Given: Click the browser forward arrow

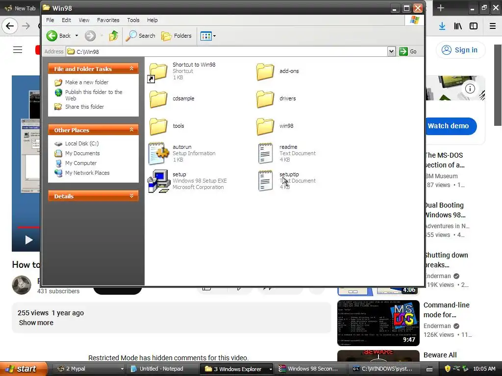Looking at the screenshot, I should coord(26,26).
